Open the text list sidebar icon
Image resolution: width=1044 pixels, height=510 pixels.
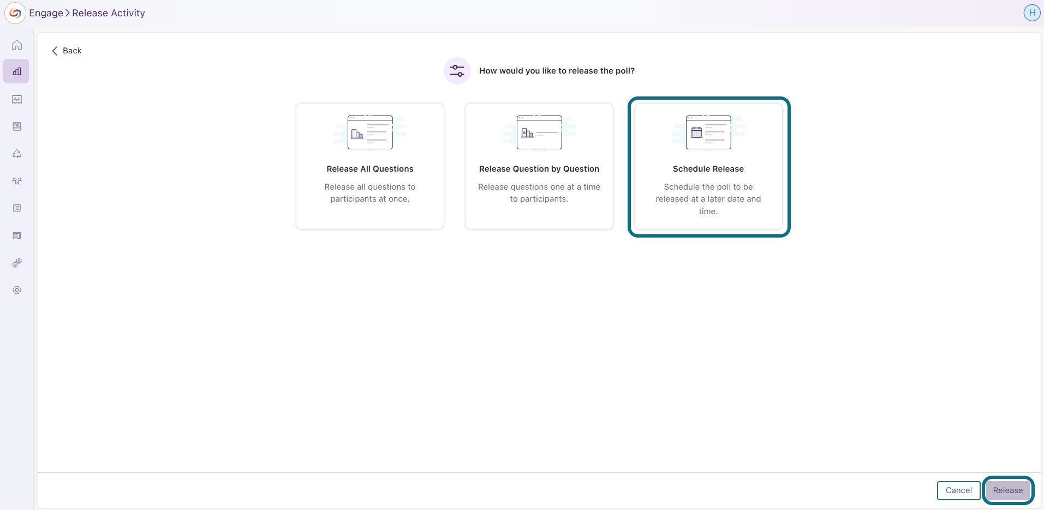[17, 208]
